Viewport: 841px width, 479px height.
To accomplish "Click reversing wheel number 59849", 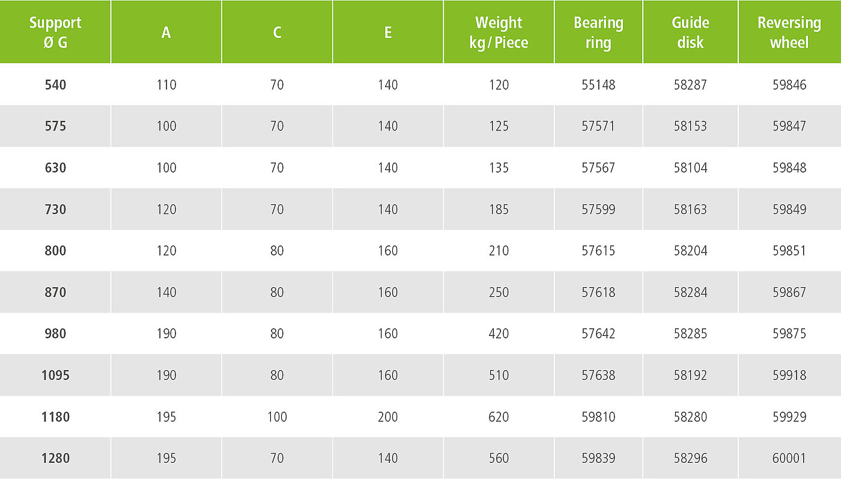I will pyautogui.click(x=789, y=209).
